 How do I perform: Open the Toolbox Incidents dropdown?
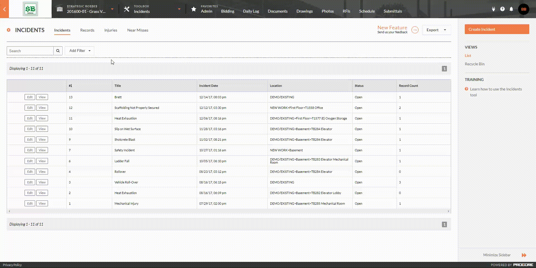coord(179,9)
